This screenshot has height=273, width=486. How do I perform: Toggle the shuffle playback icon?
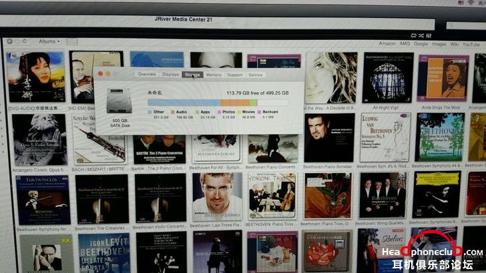pyautogui.click(x=421, y=35)
